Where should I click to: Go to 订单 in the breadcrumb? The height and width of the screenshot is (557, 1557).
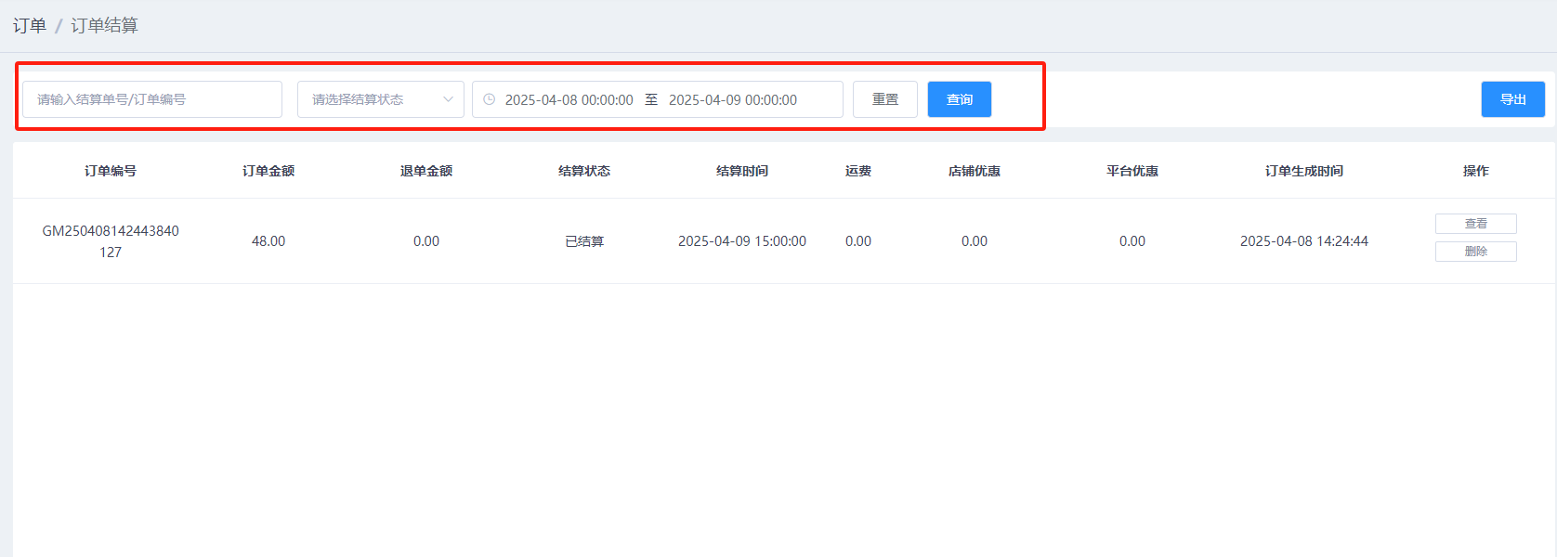point(30,26)
